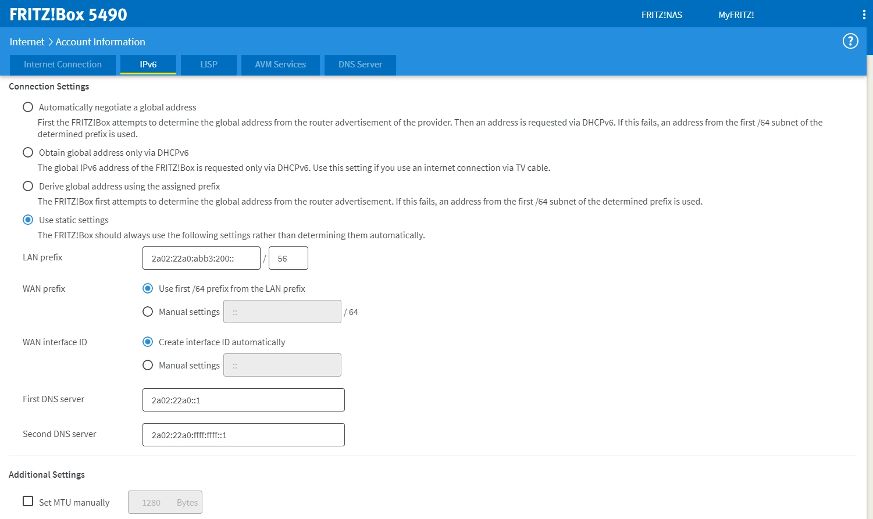Open the three-dot menu in header
This screenshot has height=519, width=873.
864,15
